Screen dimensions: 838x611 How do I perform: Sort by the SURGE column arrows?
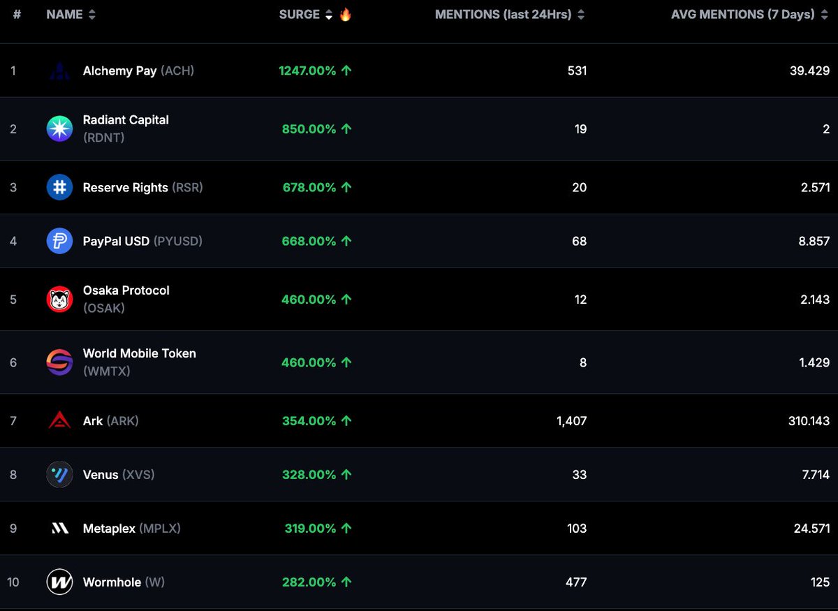pos(329,15)
